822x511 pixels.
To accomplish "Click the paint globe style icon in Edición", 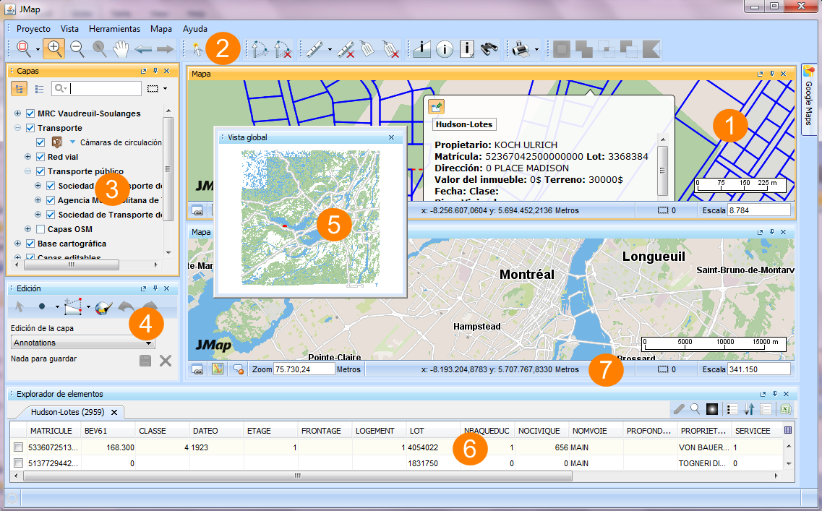I will 104,308.
